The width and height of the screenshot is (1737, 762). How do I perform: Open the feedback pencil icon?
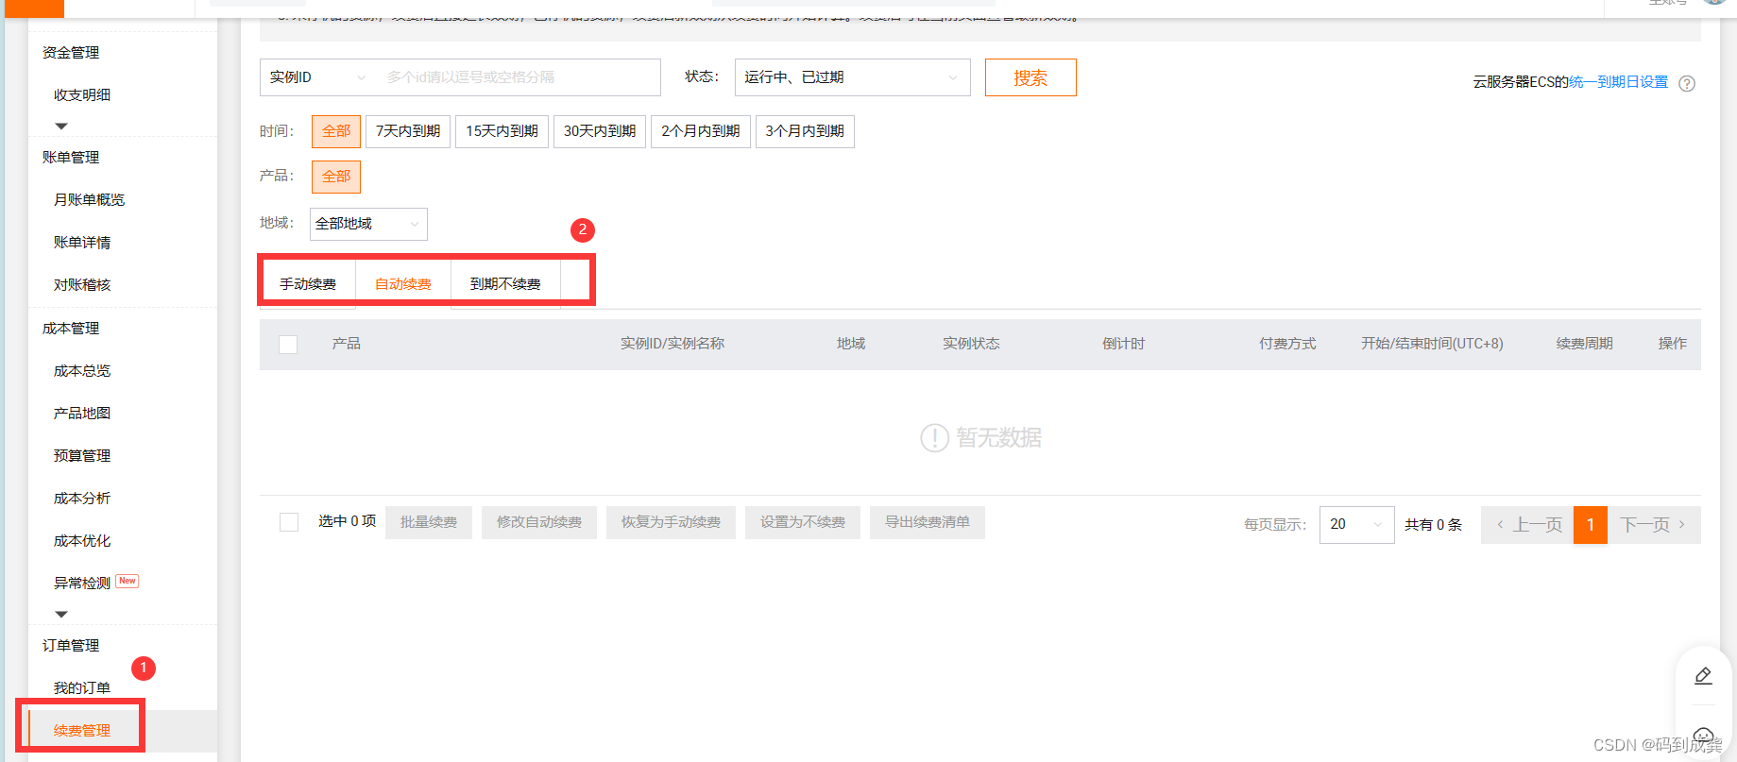1703,676
